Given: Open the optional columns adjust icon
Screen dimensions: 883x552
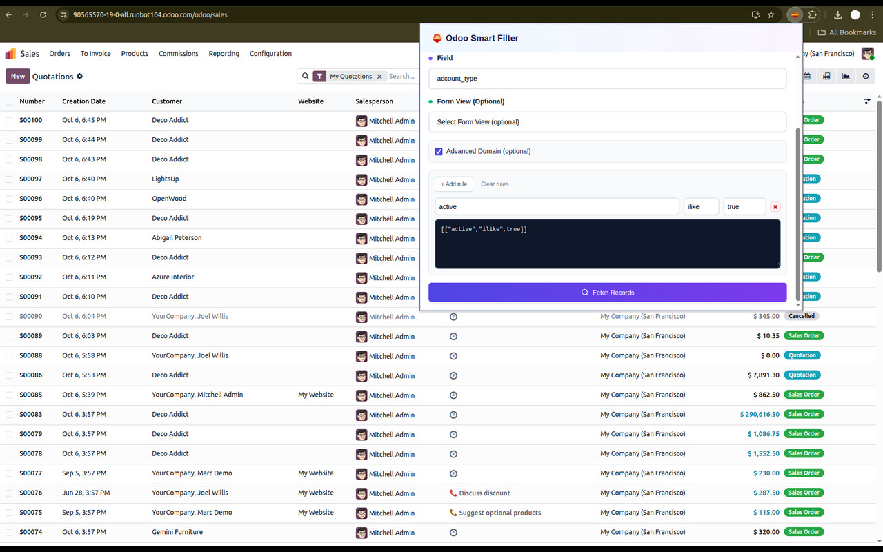Looking at the screenshot, I should (867, 101).
